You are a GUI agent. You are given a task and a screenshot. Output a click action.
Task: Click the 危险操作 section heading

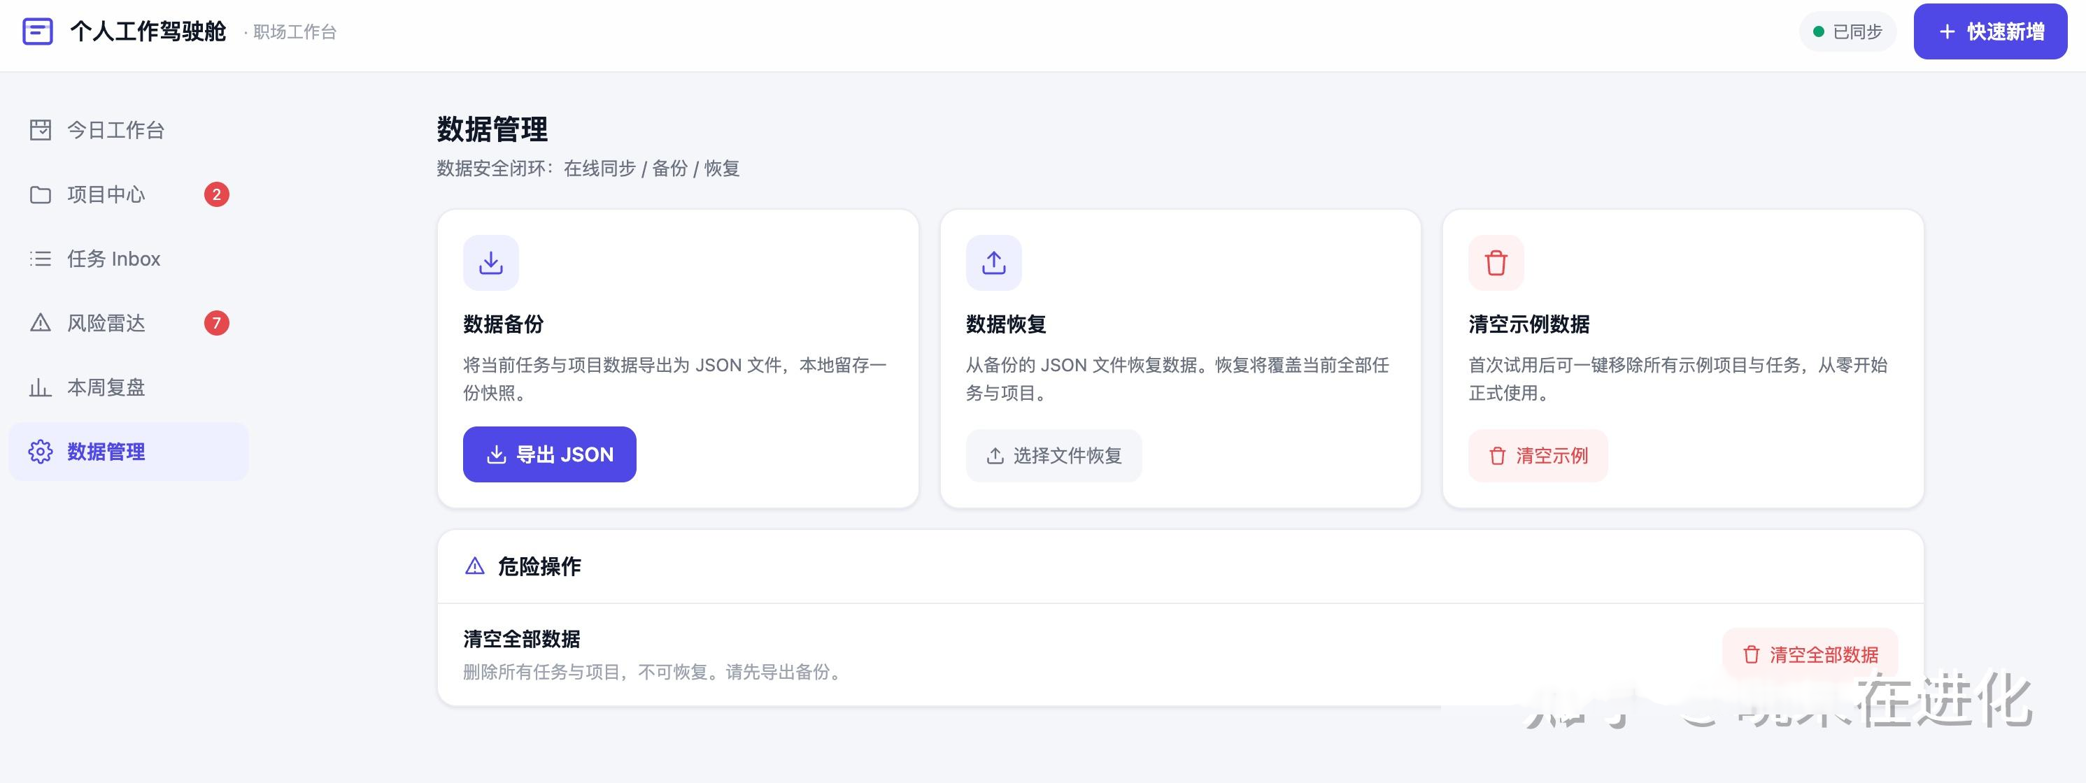click(x=539, y=566)
